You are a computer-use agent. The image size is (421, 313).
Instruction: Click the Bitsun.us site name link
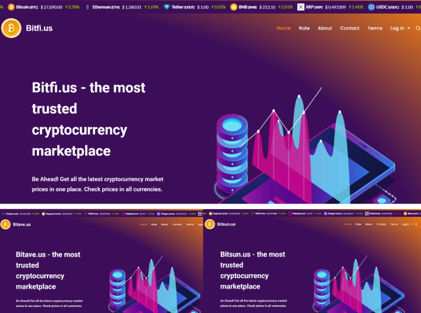[226, 224]
